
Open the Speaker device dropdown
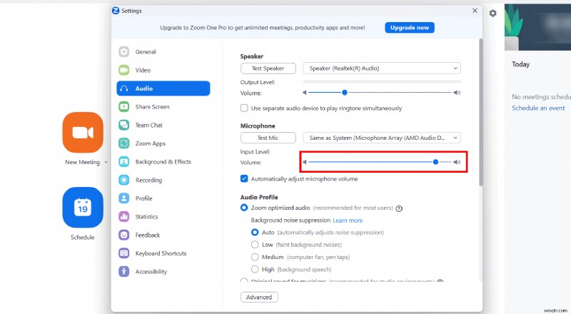point(382,68)
